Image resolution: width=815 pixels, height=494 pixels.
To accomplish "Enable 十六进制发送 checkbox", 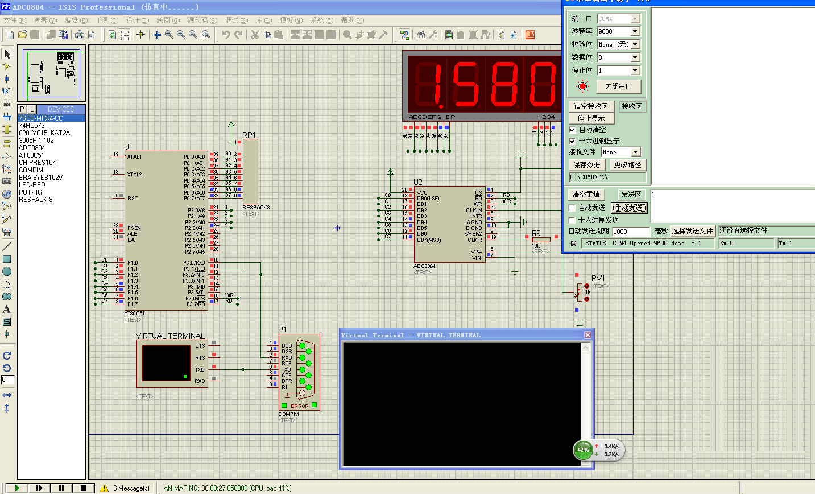I will 572,220.
